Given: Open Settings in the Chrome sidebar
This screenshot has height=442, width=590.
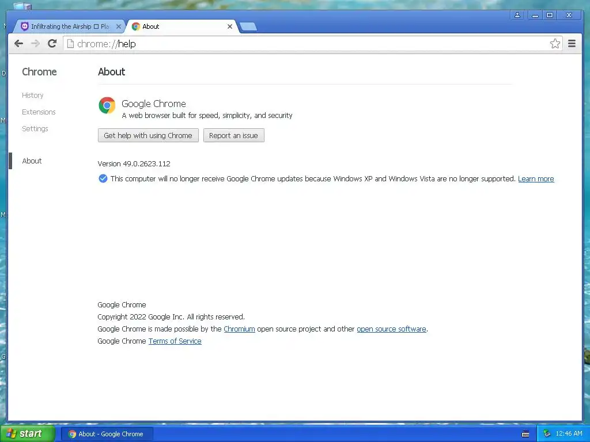Looking at the screenshot, I should (35, 128).
